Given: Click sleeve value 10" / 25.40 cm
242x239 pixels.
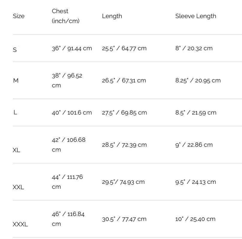Looking at the screenshot, I should coord(195,219).
